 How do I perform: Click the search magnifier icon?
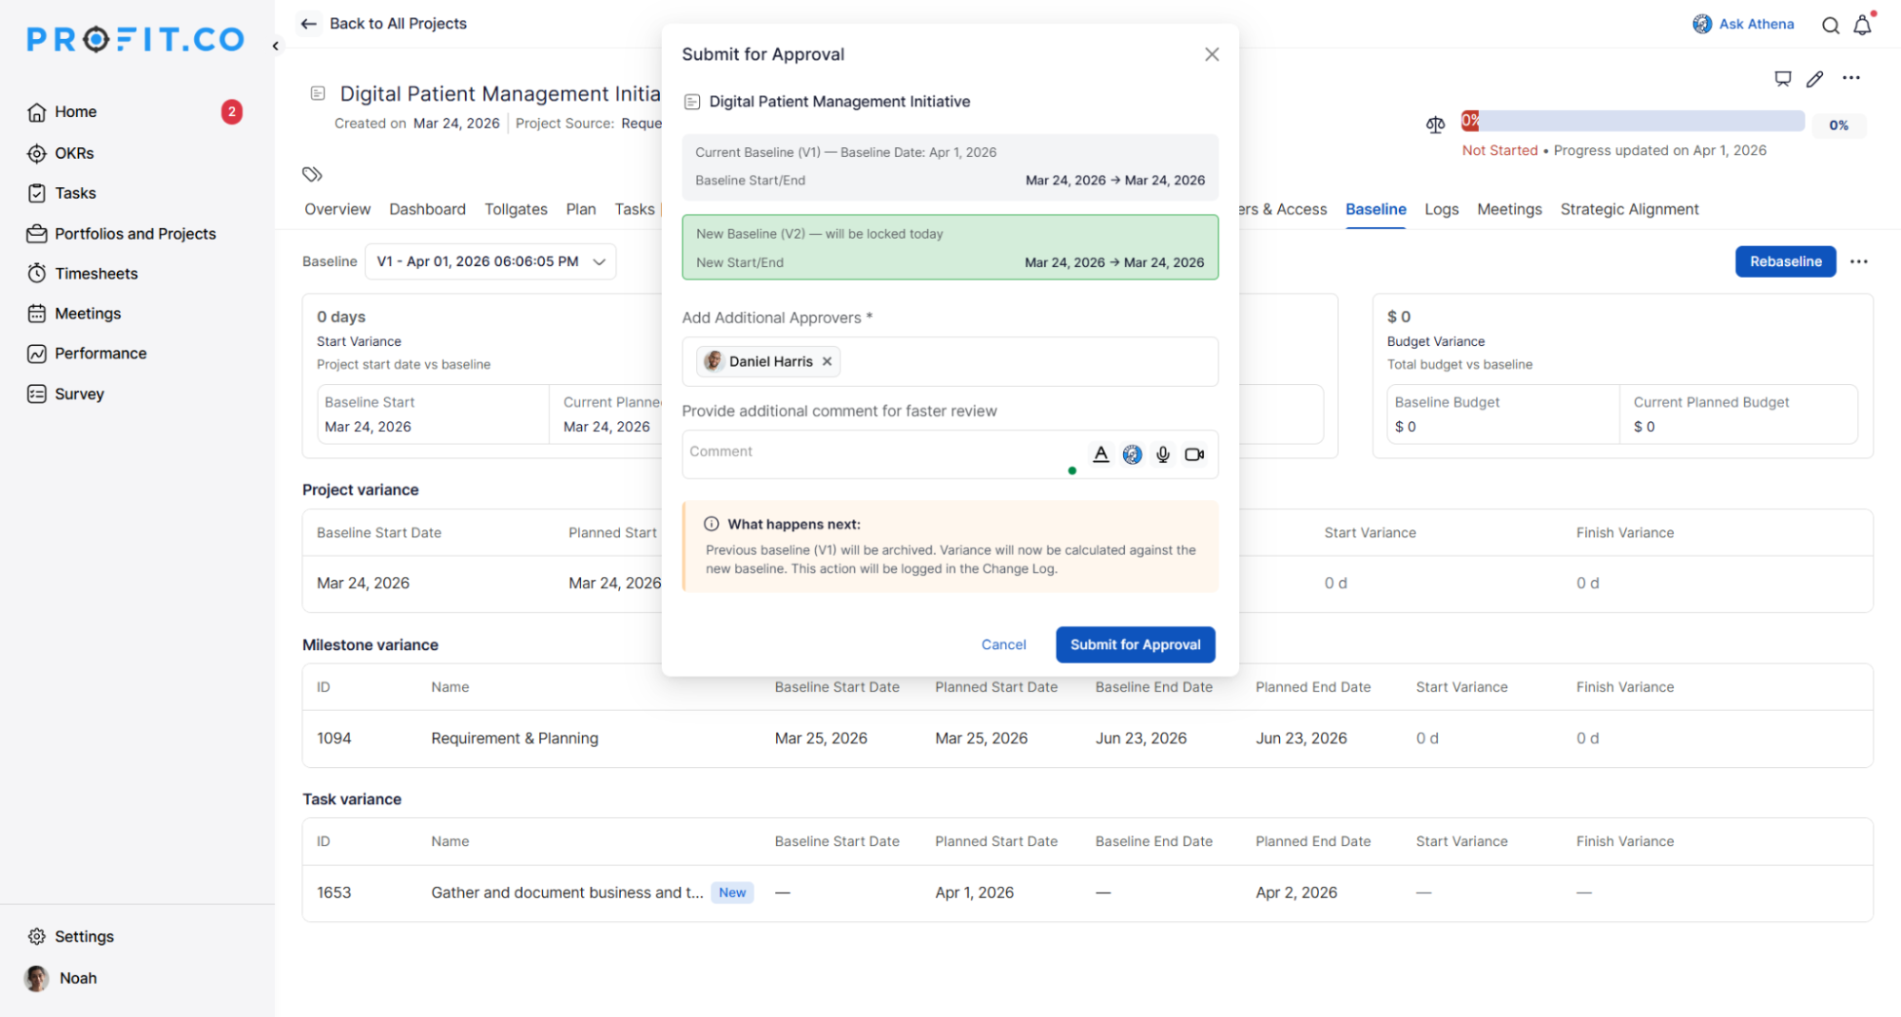[1830, 26]
